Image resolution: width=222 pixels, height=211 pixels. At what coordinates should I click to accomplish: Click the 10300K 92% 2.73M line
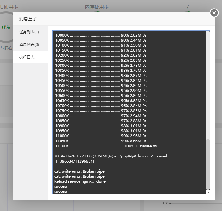pyautogui.click(x=101, y=66)
